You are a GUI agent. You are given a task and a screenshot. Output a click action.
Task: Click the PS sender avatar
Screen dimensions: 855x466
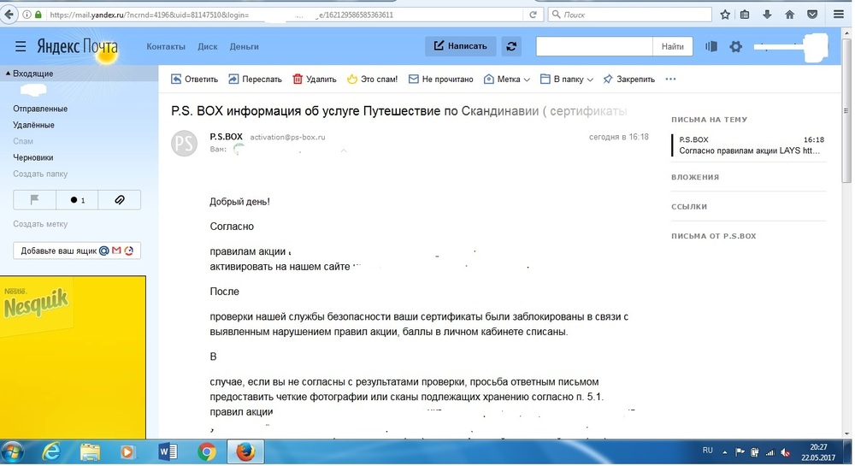[185, 144]
